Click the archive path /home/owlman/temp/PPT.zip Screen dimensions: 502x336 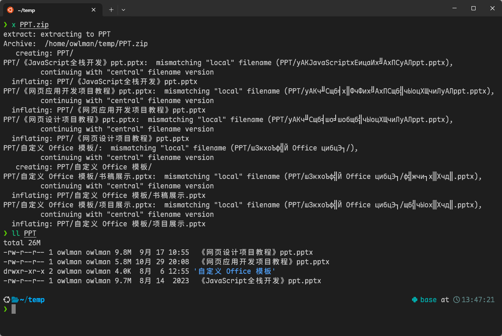96,44
